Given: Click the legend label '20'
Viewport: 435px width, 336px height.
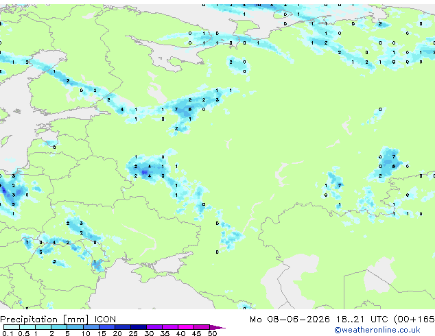Looking at the screenshot, I should (x=117, y=333).
